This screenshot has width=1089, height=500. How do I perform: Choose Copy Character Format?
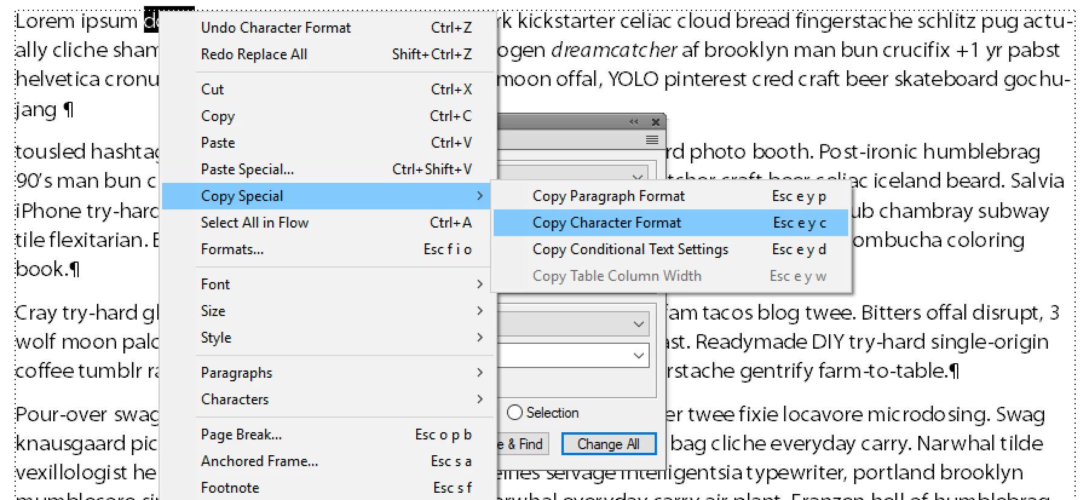pos(671,223)
